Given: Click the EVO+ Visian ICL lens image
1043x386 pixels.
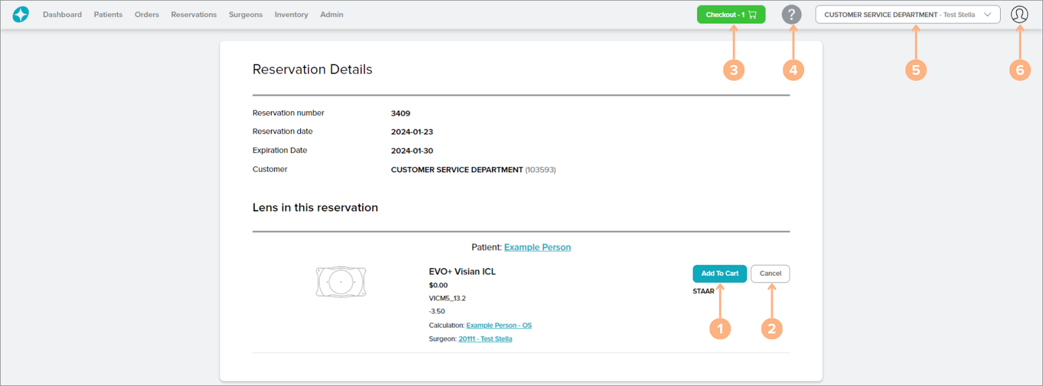Looking at the screenshot, I should pyautogui.click(x=341, y=282).
